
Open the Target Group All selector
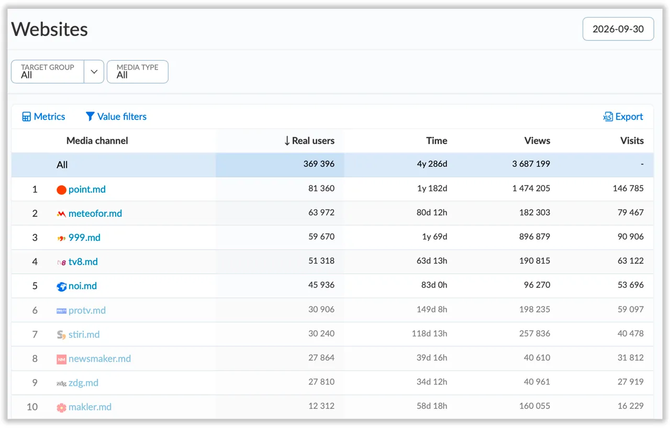point(48,72)
